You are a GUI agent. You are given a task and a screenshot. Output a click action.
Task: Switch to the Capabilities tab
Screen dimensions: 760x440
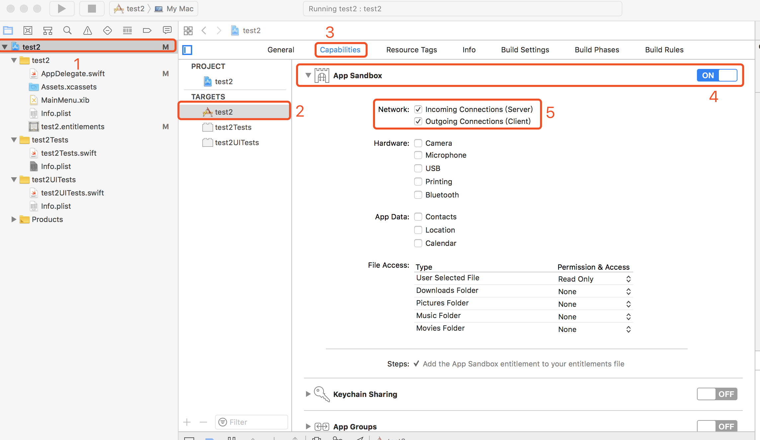pyautogui.click(x=340, y=50)
